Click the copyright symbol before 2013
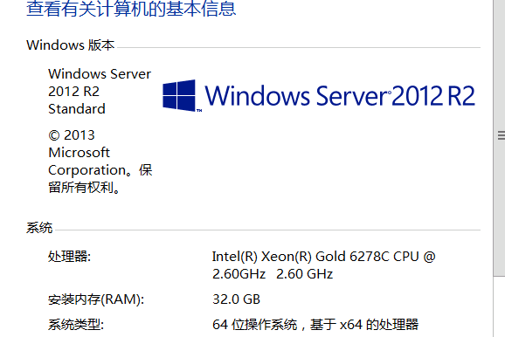 tap(54, 135)
